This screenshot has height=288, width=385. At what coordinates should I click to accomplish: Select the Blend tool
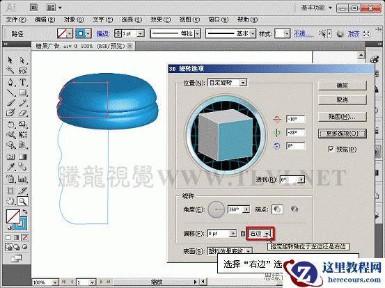(x=22, y=168)
